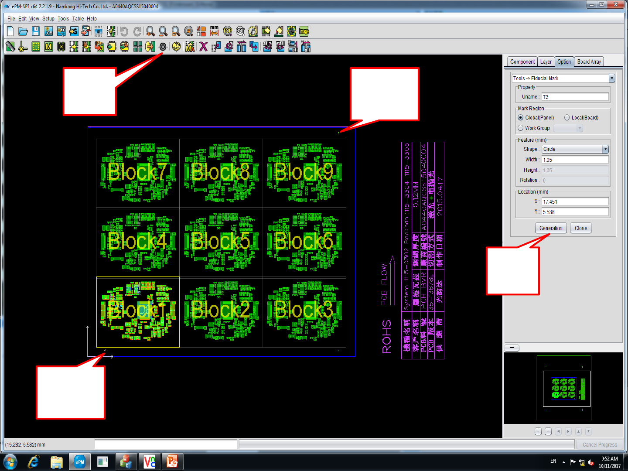Switch to TOP side view icon
Screen dimensions: 628x471
click(227, 31)
